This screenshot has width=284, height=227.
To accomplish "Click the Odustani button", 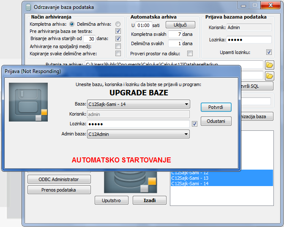I will 216,122.
